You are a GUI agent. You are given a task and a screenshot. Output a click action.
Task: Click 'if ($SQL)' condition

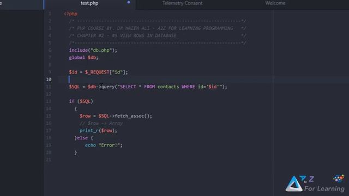tap(81, 101)
